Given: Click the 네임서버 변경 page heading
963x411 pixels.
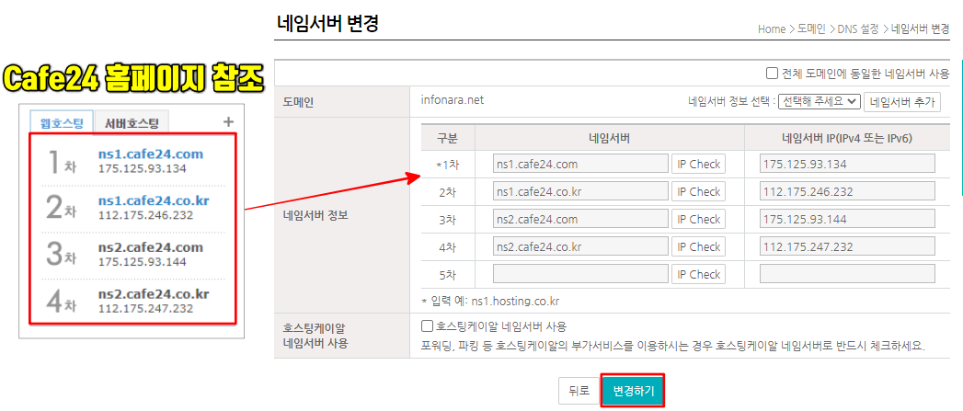Looking at the screenshot, I should coord(328,24).
